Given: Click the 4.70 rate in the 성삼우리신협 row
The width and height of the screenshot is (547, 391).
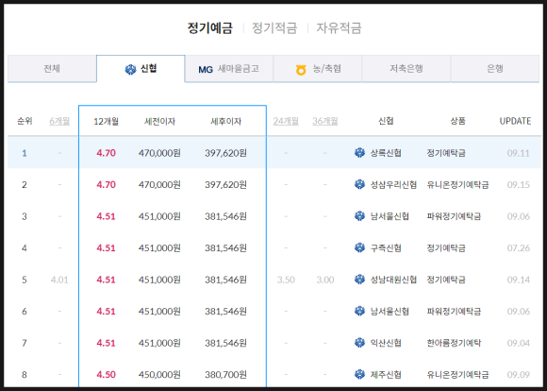Looking at the screenshot, I should click(106, 184).
